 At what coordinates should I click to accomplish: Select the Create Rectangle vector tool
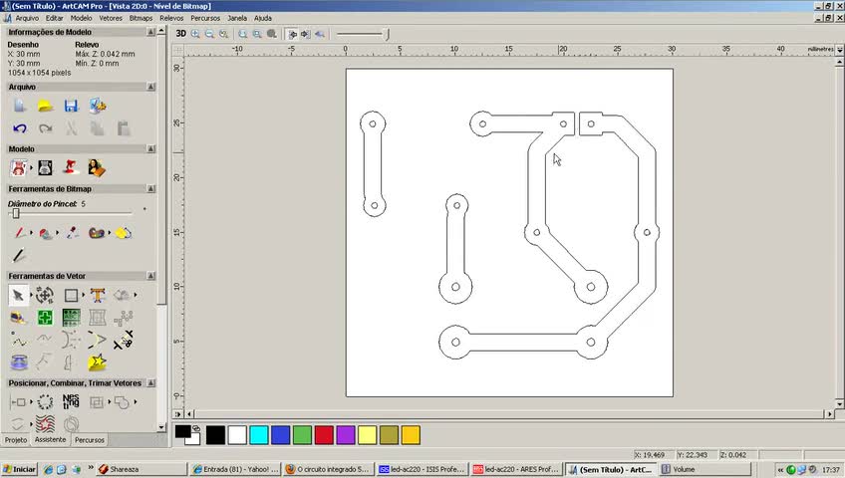(x=71, y=296)
